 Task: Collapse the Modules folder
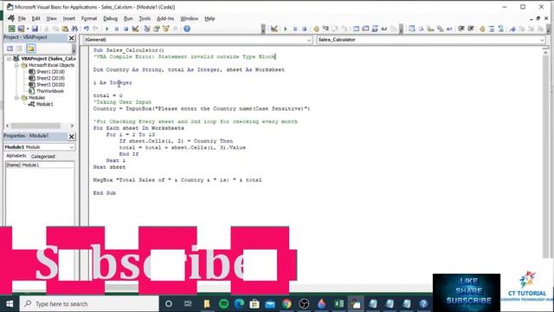click(x=16, y=98)
